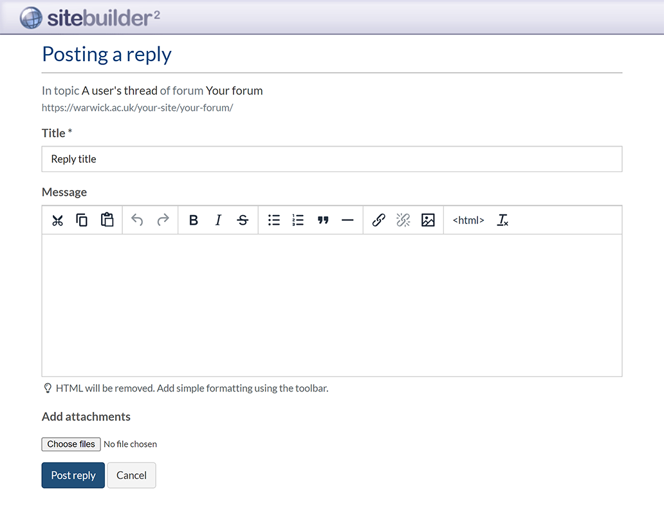Insert a numbered list
Viewport: 664px width, 517px height.
coord(298,220)
